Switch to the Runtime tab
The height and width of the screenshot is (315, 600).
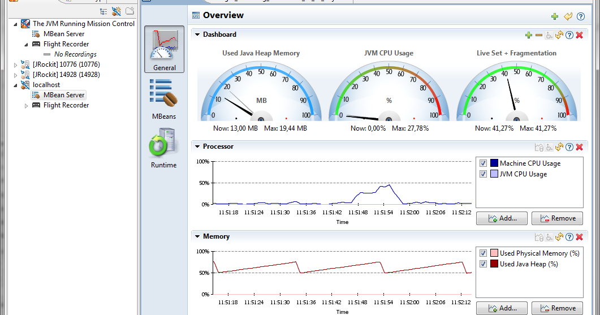pos(164,148)
